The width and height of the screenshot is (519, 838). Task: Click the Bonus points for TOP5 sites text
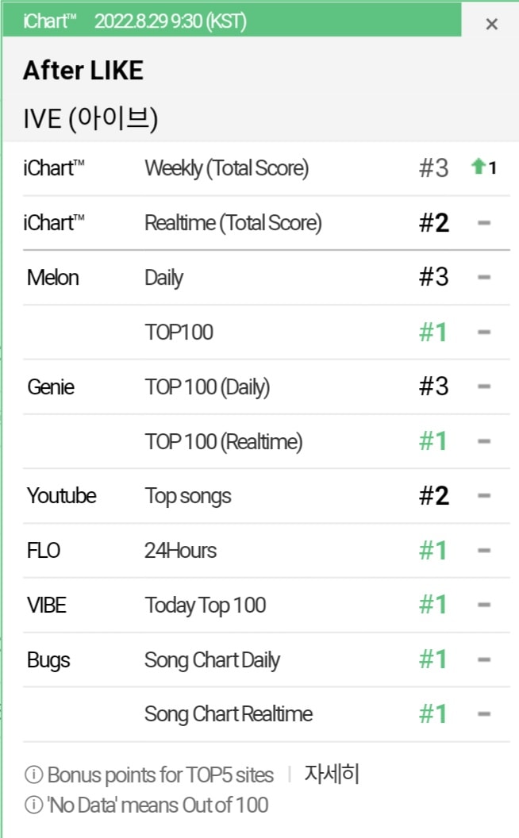160,775
